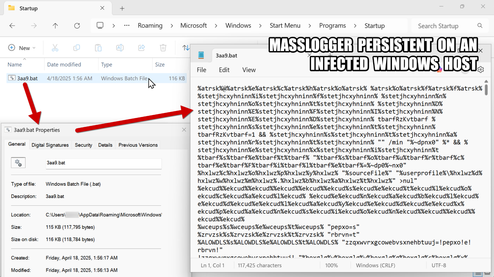Viewport: 494px width, 277px height.
Task: Click the Paste clipboard icon
Action: [98, 48]
